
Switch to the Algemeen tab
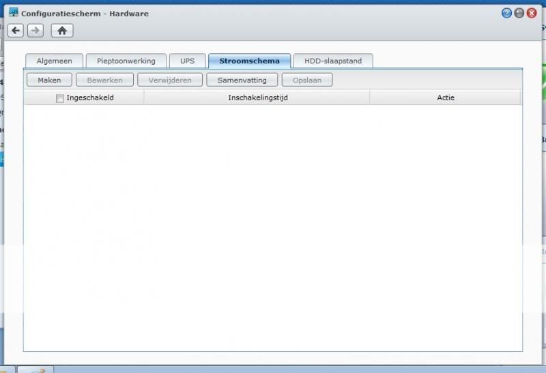pos(54,61)
